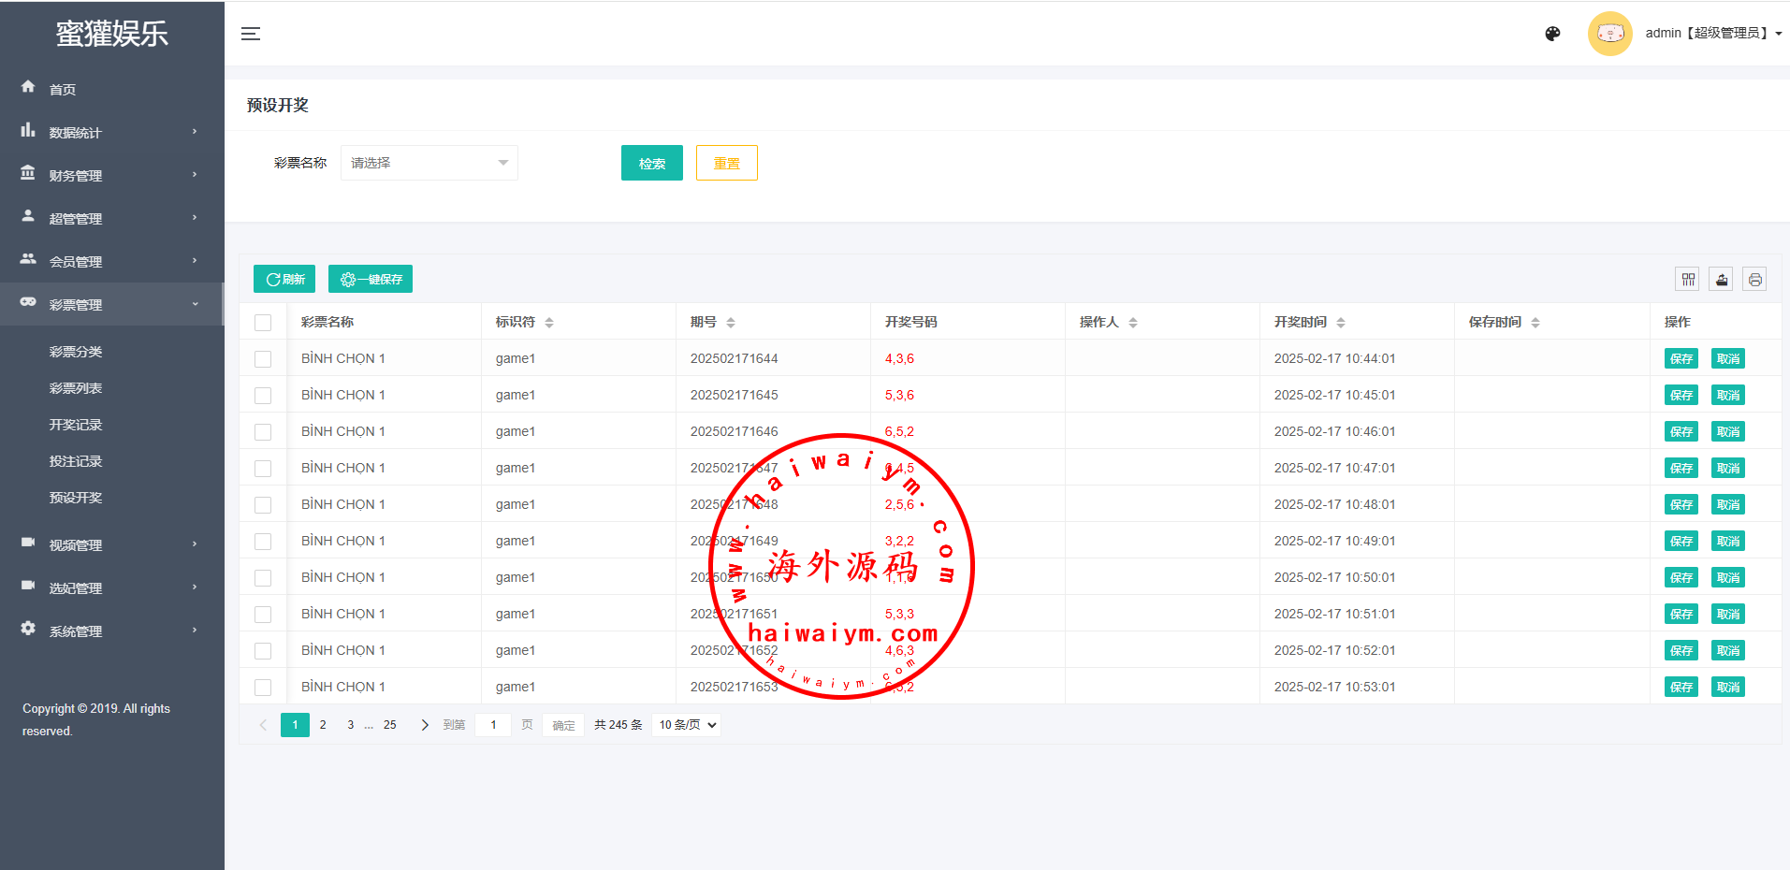The image size is (1790, 870).
Task: Click the next page arrow in pagination
Action: point(425,725)
